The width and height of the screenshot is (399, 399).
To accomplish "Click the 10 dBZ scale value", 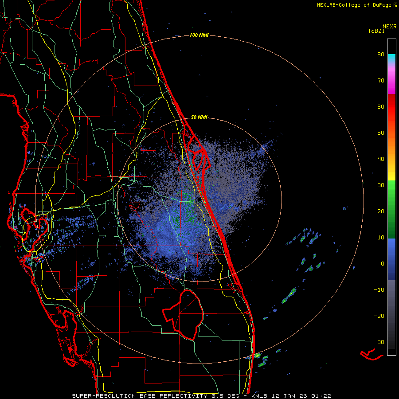I will point(381,238).
